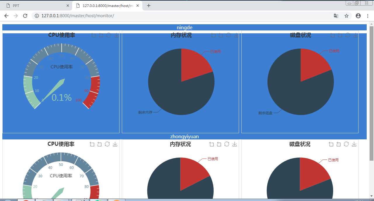Image resolution: width=374 pixels, height=201 pixels.
Task: Click area zoom icon in zhongyiyuan 磁盘状况 chart
Action: 331,144
